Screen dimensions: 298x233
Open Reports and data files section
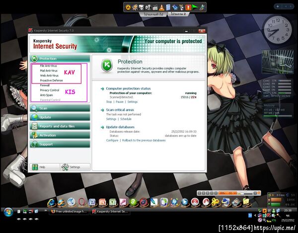(x=60, y=126)
